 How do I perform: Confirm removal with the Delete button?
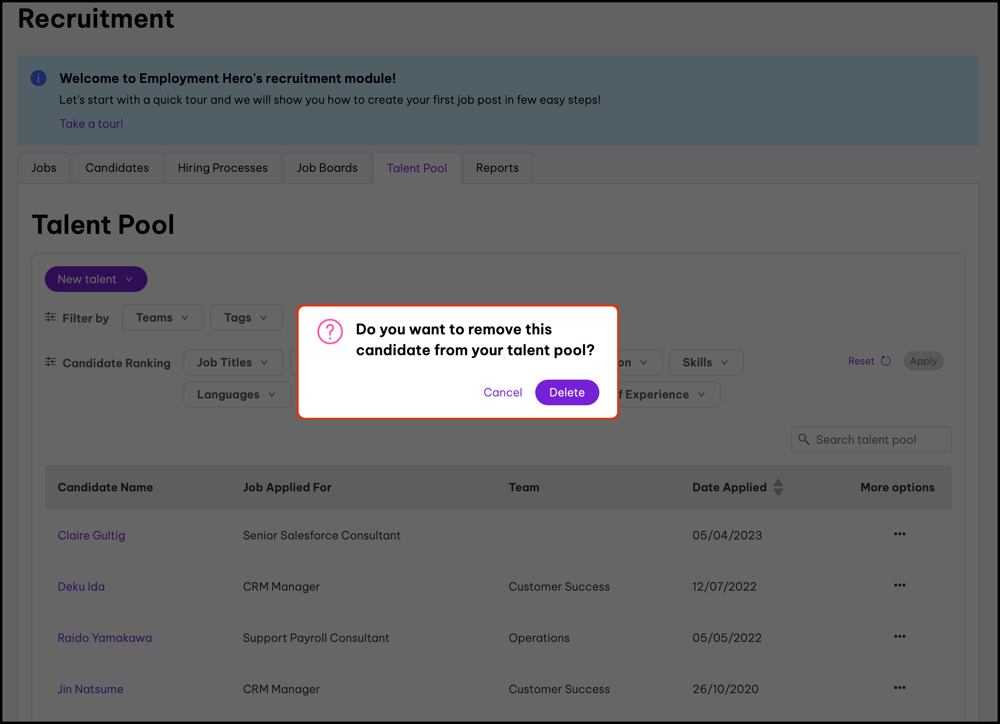[x=567, y=392]
